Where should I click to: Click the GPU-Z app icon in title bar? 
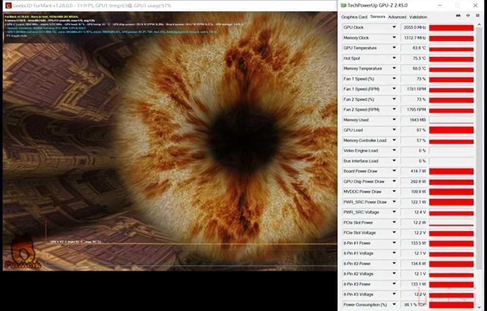[x=344, y=5]
